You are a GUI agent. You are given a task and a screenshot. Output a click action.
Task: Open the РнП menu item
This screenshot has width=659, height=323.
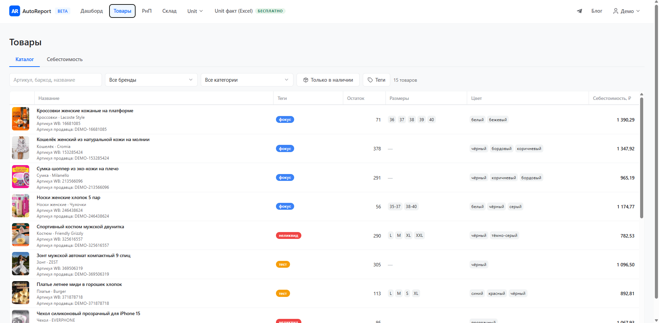point(147,11)
